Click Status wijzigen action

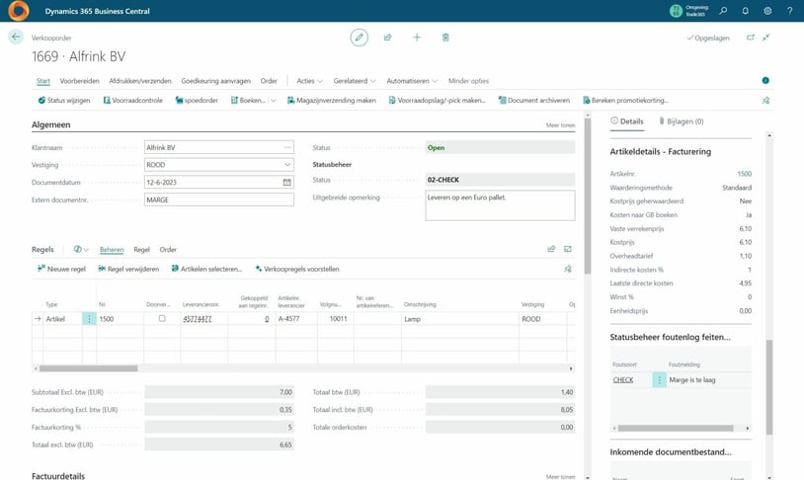64,101
